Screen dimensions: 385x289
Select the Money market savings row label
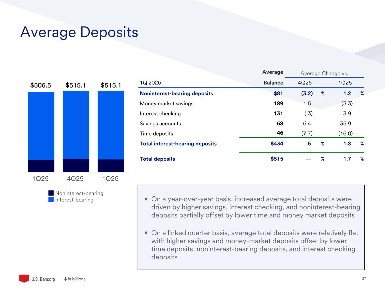166,104
